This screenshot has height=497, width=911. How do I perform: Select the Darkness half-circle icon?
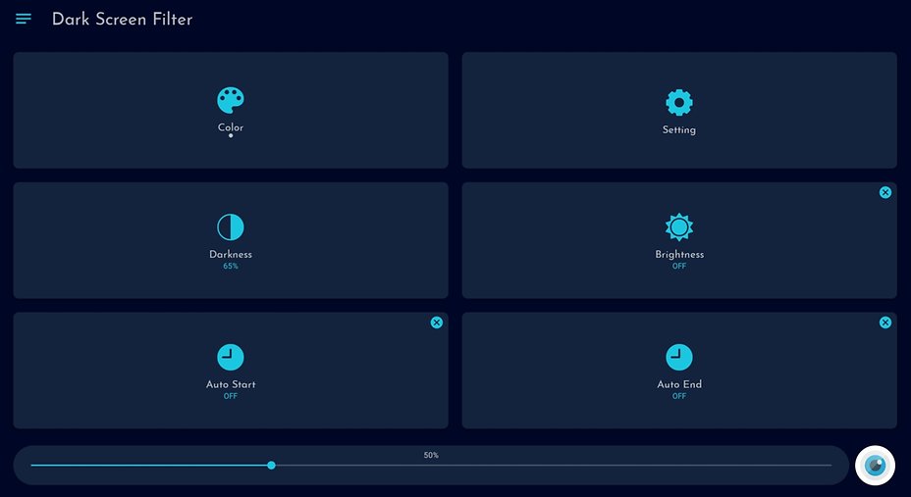(x=231, y=226)
